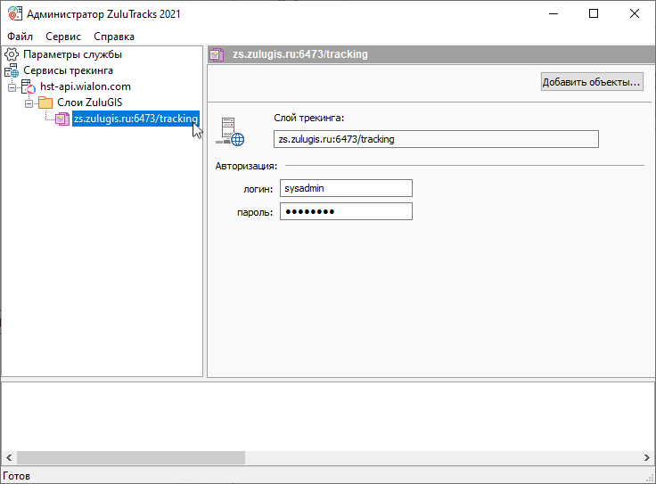The height and width of the screenshot is (484, 656).
Task: Open the Сервис menu
Action: point(62,37)
